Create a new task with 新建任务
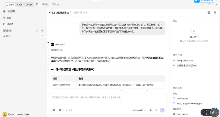220x117 pixels. [x=9, y=12]
